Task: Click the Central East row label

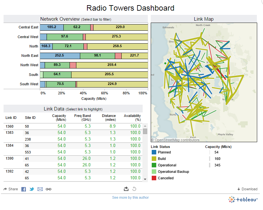Action: 28,27
